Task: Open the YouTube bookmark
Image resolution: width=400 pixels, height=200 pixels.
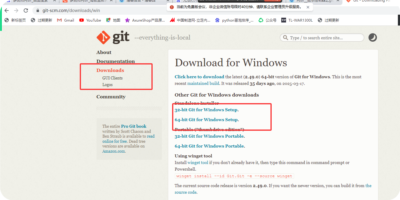Action: [x=90, y=20]
